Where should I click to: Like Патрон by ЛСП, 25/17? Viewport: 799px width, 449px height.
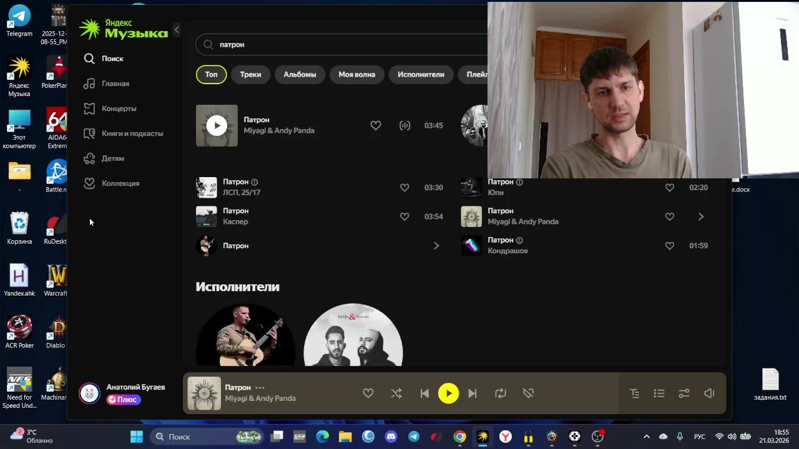coord(404,188)
